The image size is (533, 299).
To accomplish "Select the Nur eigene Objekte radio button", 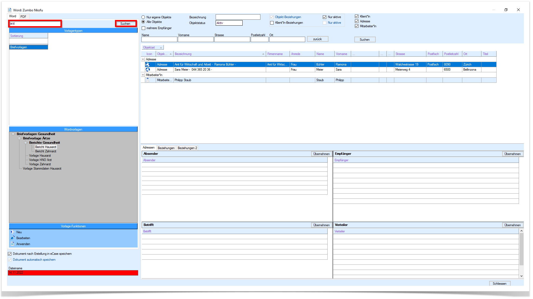I will coord(143,17).
